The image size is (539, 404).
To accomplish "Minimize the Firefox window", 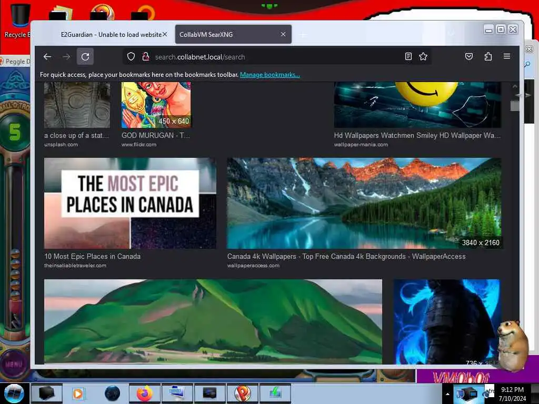I will tap(488, 30).
